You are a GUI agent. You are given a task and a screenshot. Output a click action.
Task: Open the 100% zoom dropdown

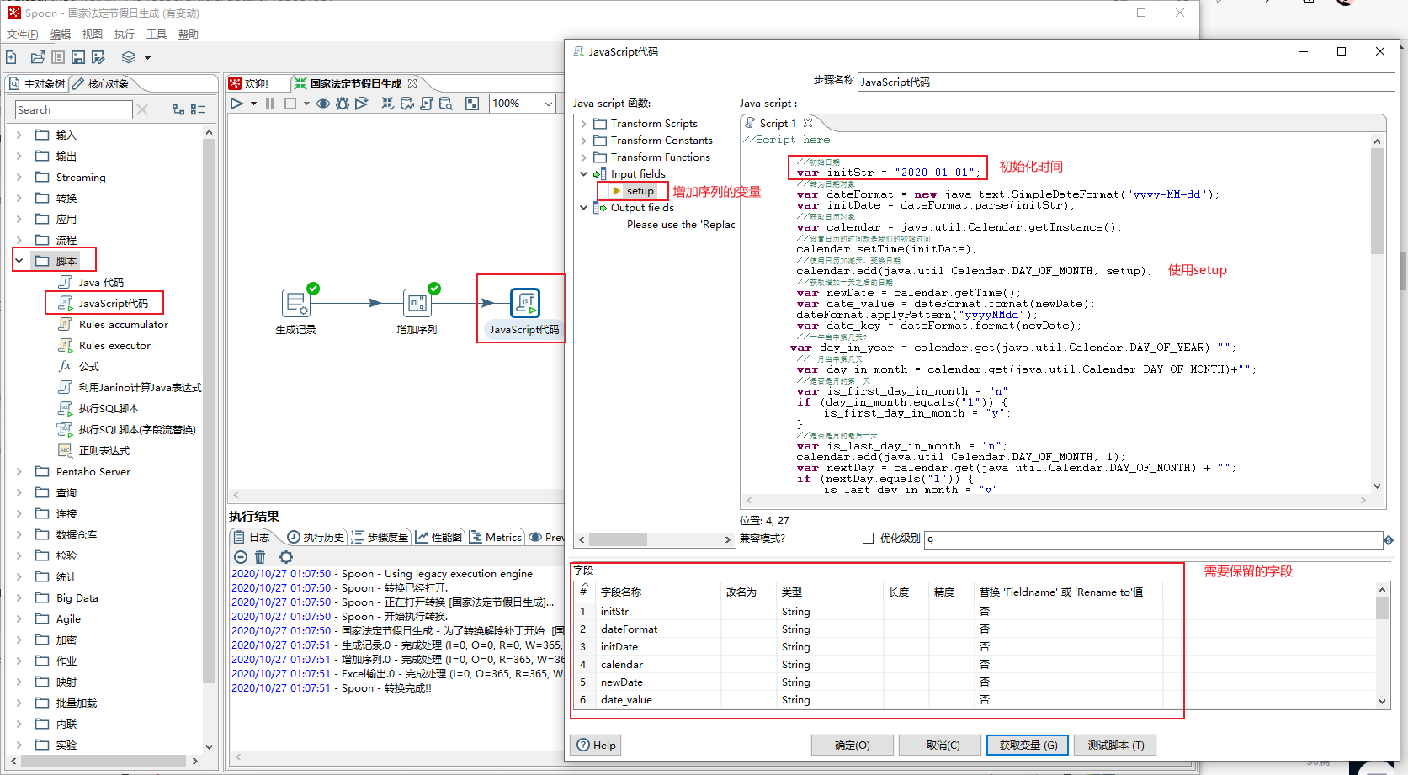tap(548, 104)
